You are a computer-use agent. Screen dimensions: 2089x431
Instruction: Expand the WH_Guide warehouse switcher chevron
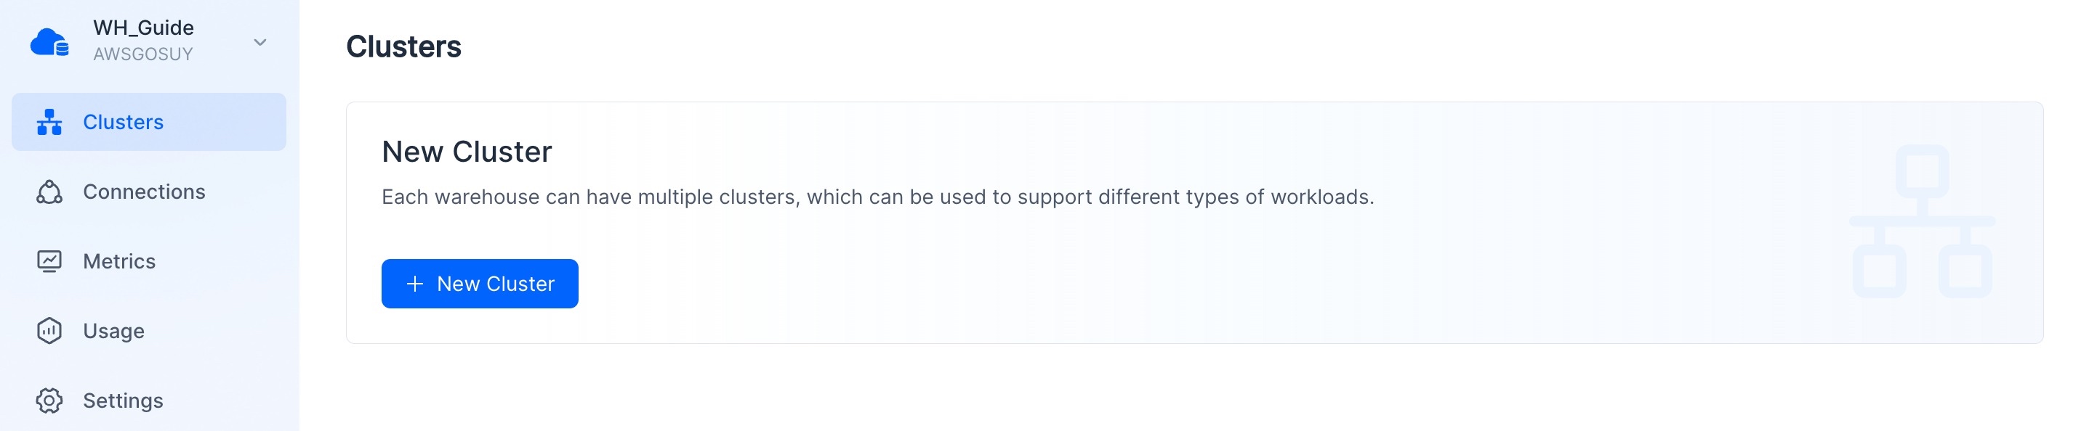tap(260, 42)
